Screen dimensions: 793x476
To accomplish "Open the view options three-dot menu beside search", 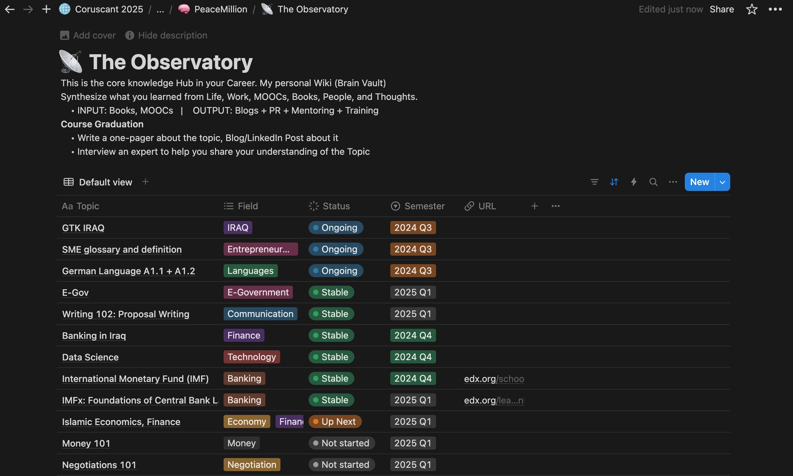I will 673,182.
